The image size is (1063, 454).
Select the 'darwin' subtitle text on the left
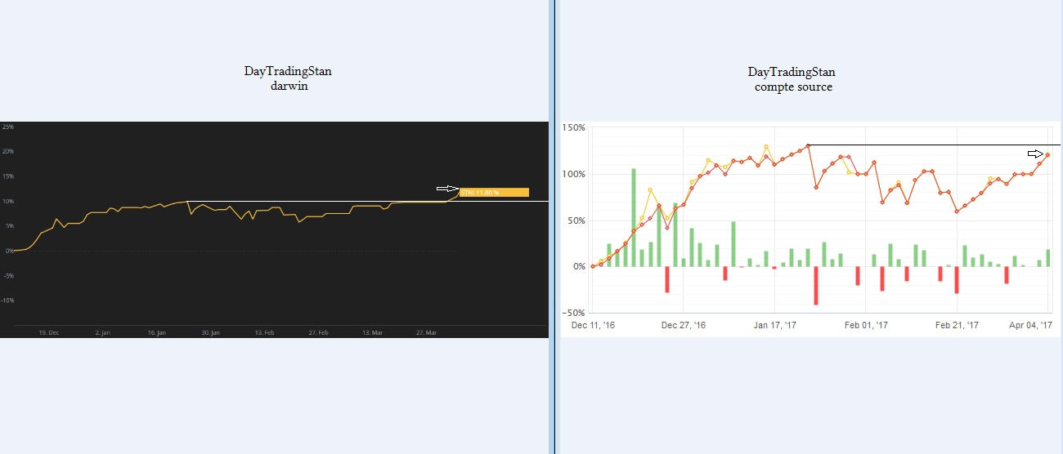(x=289, y=86)
